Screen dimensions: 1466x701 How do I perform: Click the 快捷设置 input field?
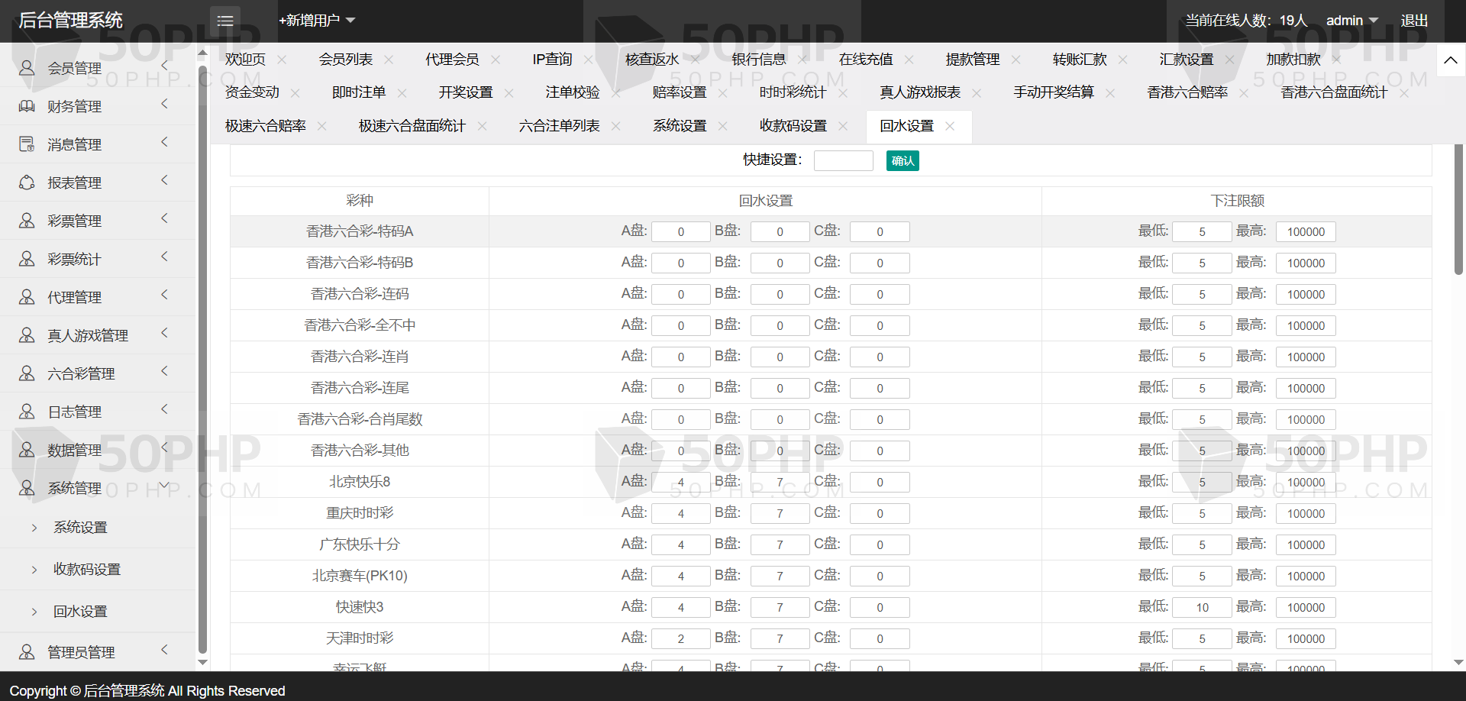[x=843, y=160]
